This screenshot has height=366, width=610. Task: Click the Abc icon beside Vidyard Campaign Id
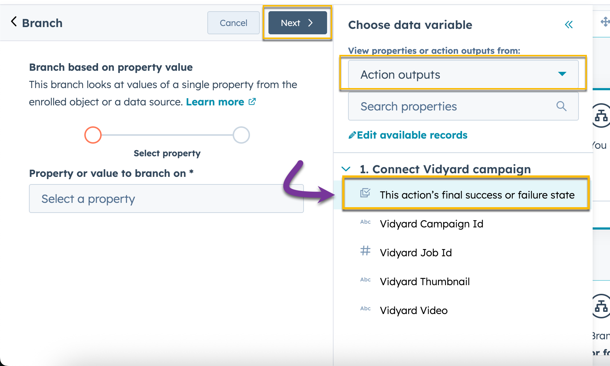[x=365, y=222]
